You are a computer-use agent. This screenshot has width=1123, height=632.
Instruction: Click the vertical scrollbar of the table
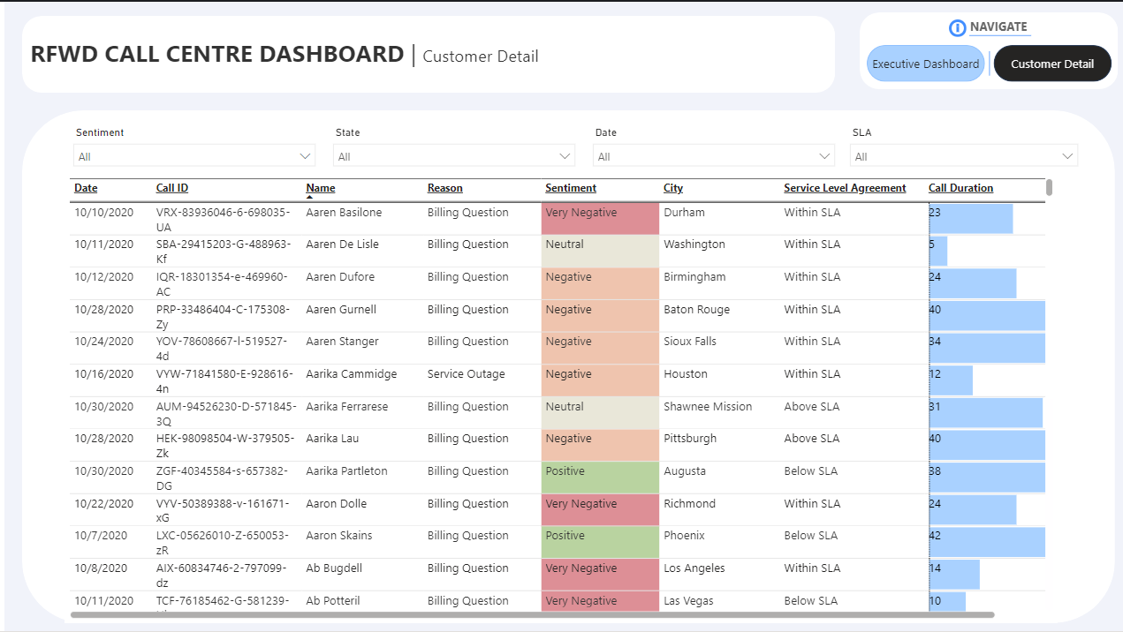coord(1049,187)
